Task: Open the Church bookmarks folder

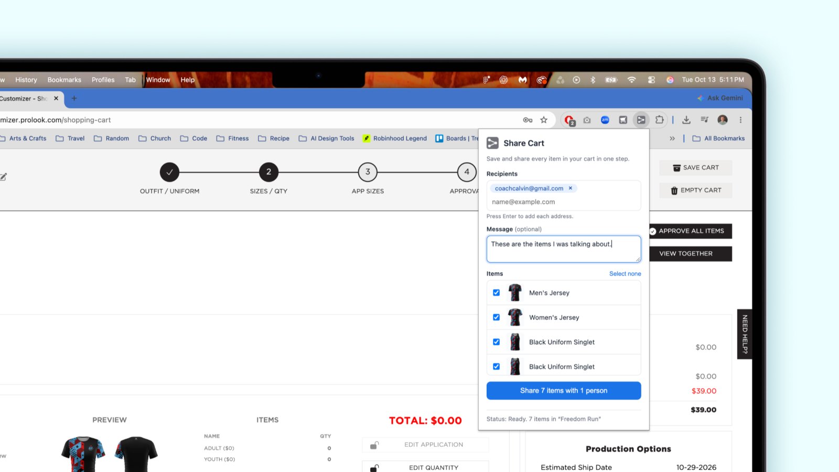Action: click(155, 138)
